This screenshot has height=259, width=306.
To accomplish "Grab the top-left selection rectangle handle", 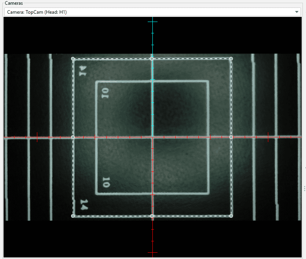I will 73,58.
